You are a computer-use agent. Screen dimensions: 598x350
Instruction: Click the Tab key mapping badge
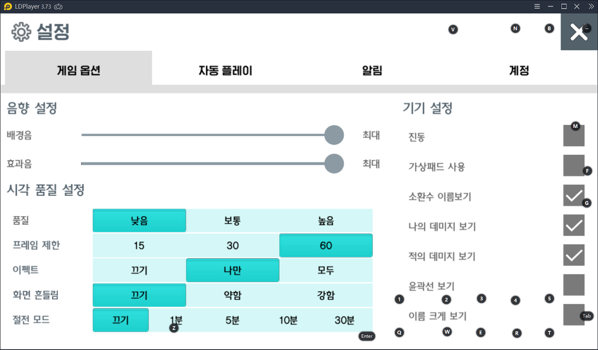pos(587,316)
